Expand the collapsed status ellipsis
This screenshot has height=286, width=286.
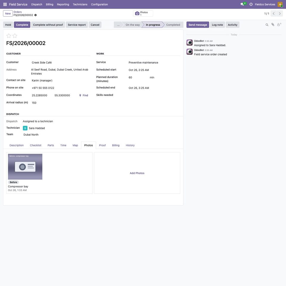[118, 25]
